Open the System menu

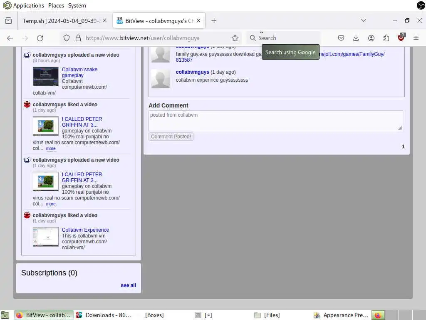[77, 5]
